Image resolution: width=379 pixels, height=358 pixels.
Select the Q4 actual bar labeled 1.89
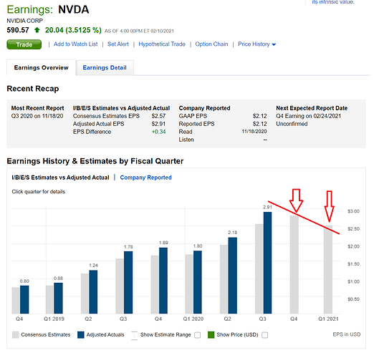point(163,281)
